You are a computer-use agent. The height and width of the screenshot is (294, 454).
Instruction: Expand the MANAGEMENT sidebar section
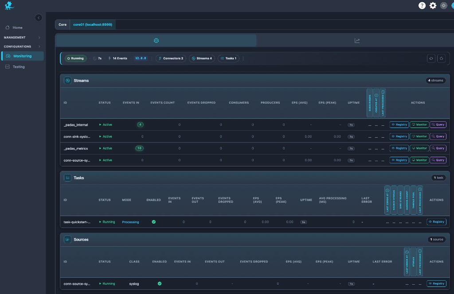pyautogui.click(x=22, y=37)
